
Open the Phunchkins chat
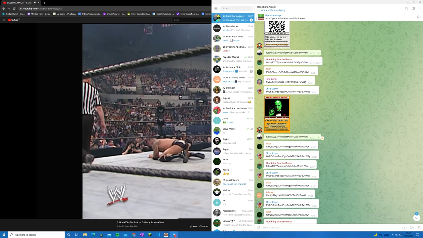coord(233,28)
